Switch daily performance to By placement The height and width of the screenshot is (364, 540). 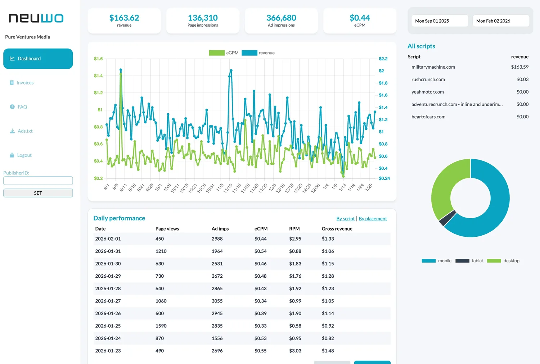click(373, 219)
